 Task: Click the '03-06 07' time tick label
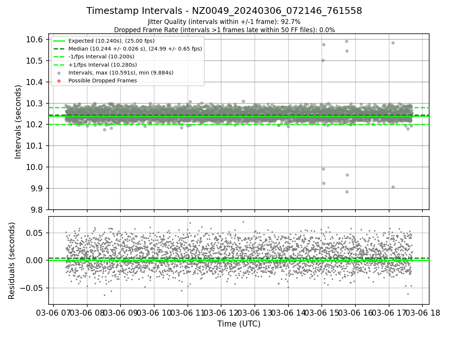click(x=54, y=312)
